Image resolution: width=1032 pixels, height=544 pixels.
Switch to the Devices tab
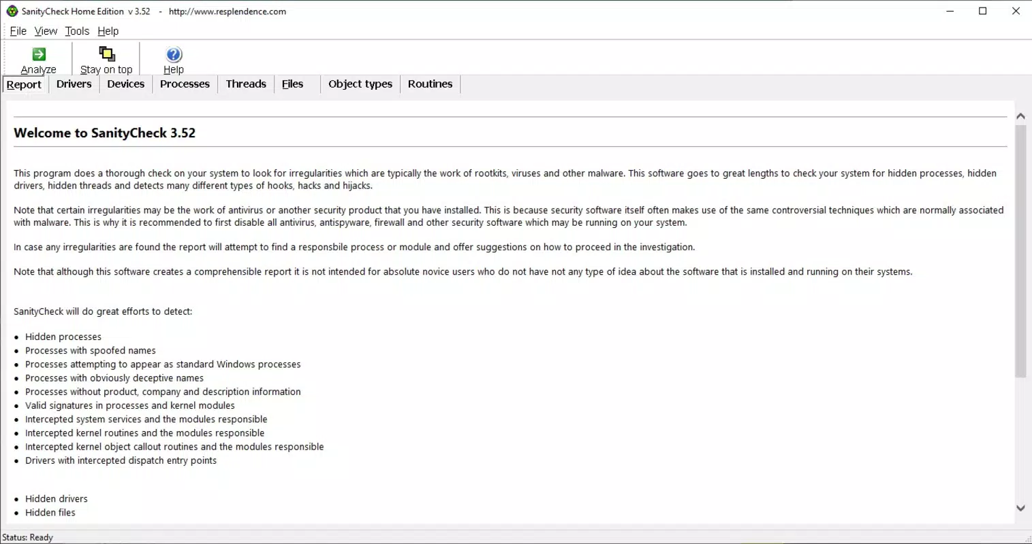(126, 84)
